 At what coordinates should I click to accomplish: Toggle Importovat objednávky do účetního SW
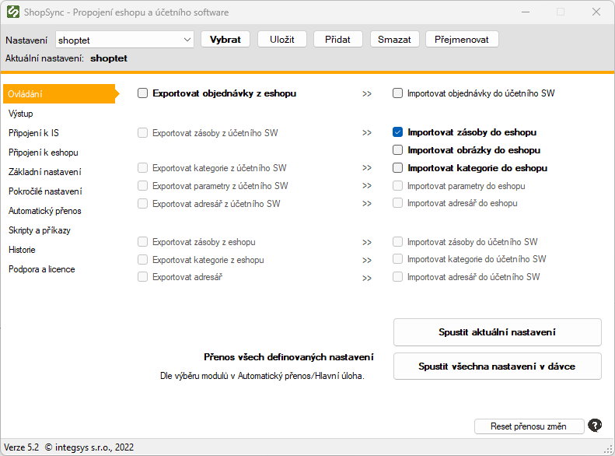coord(397,93)
